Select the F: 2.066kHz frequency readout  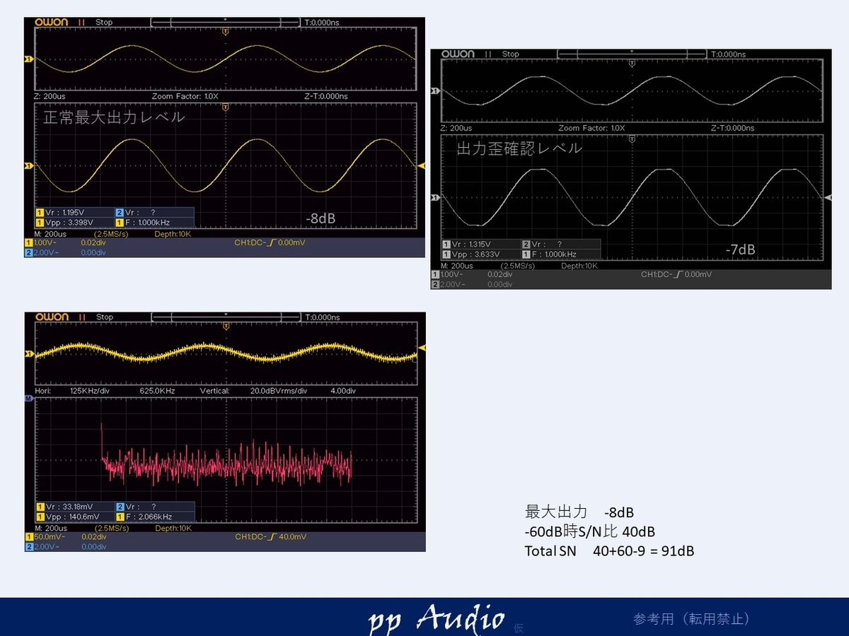point(147,517)
